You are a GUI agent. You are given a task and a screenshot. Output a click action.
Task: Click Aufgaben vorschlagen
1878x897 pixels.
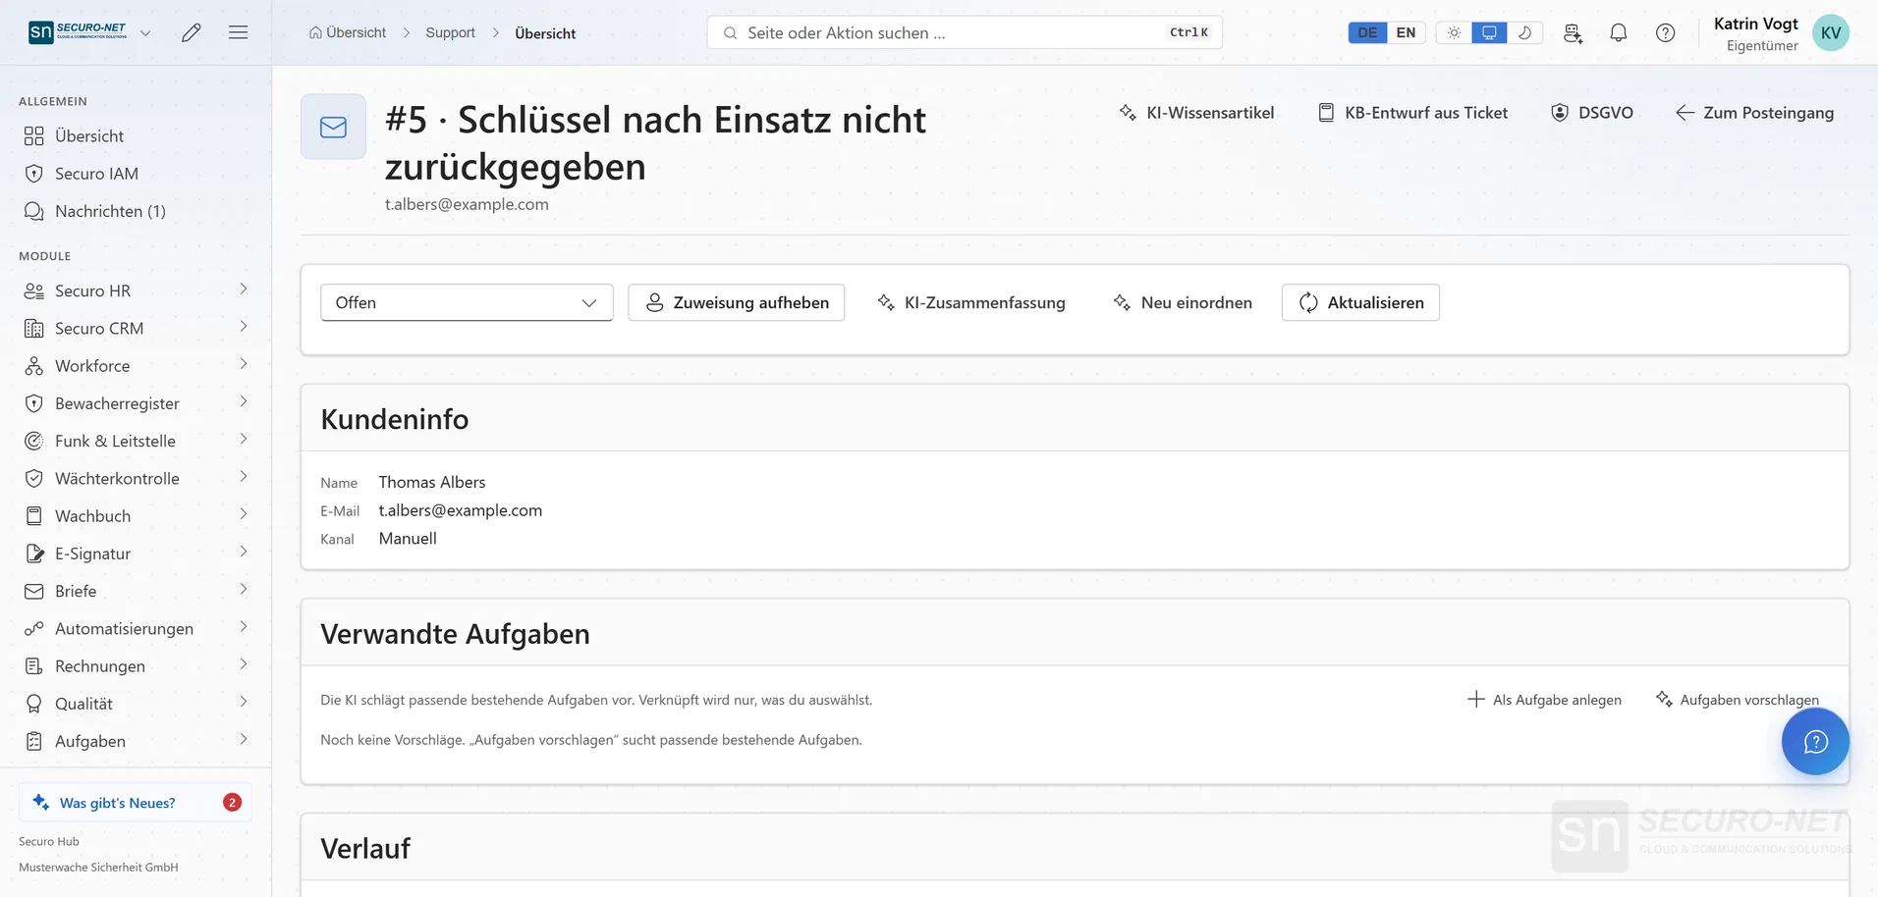1738,700
